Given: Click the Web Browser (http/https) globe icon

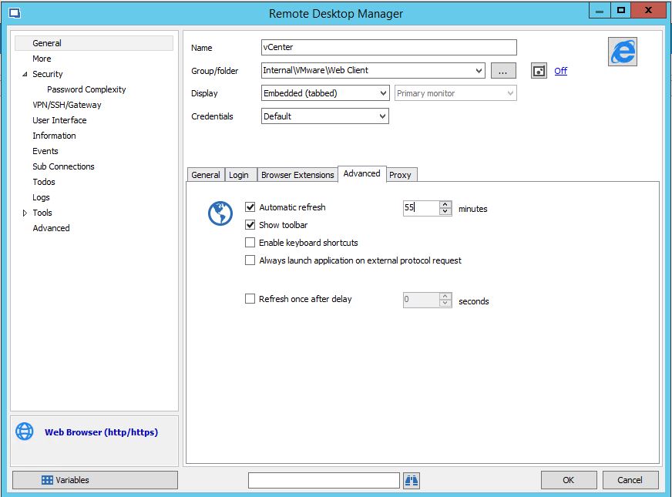Looking at the screenshot, I should (24, 432).
